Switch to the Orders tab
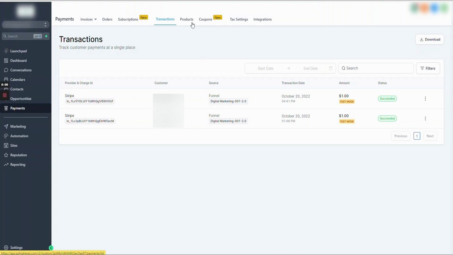The image size is (453, 255). click(x=107, y=19)
